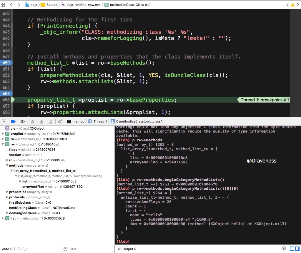Hide the debug area
The image size is (301, 253).
pyautogui.click(x=4, y=121)
